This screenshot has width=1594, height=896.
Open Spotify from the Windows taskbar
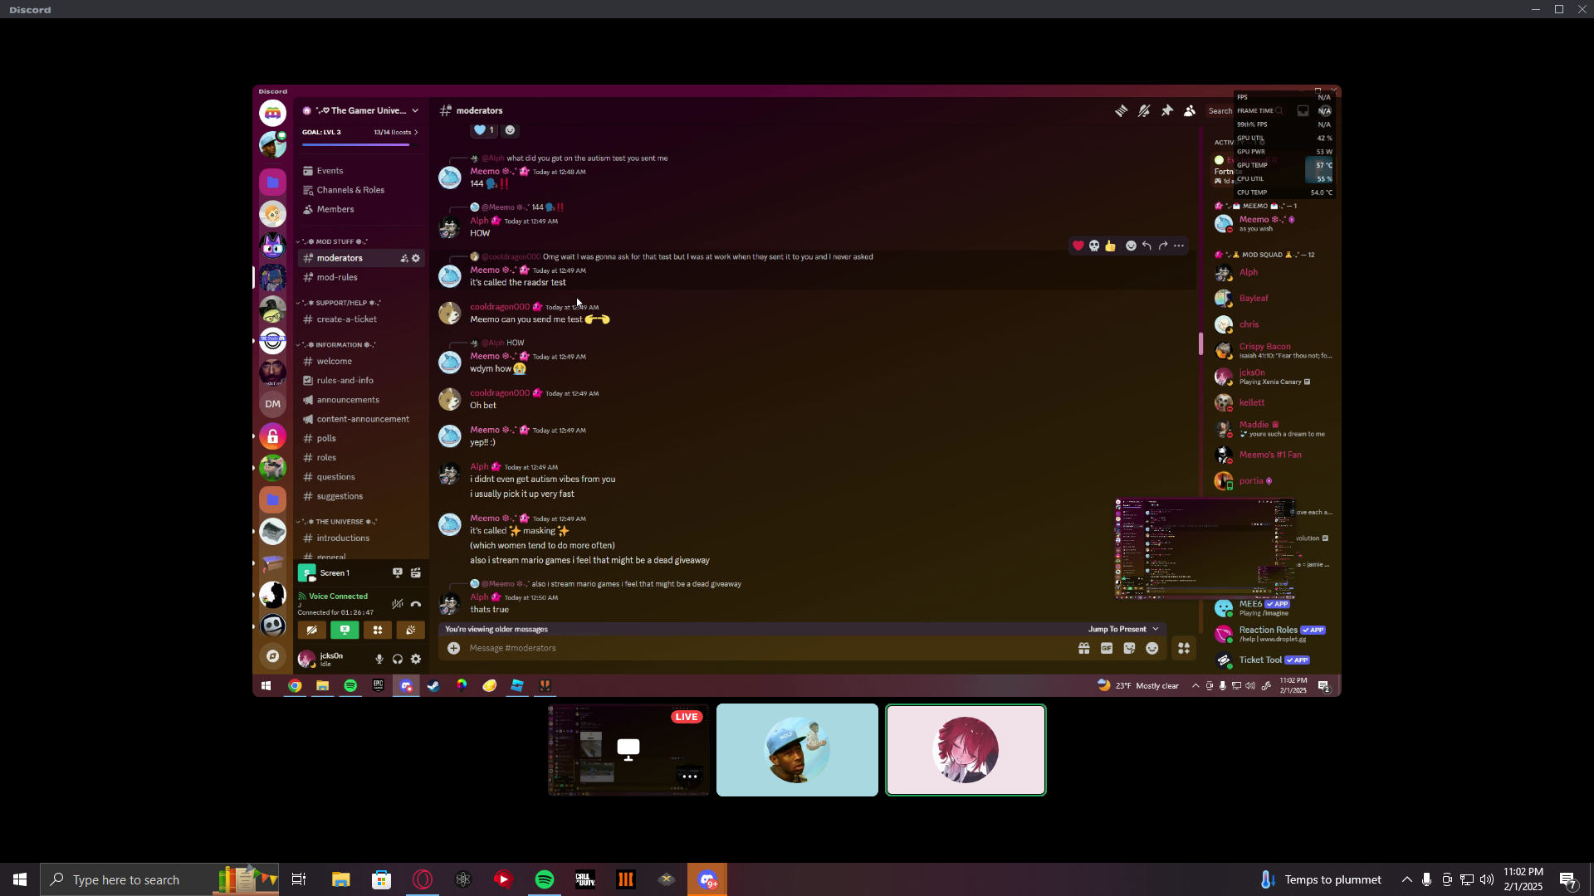pyautogui.click(x=545, y=879)
